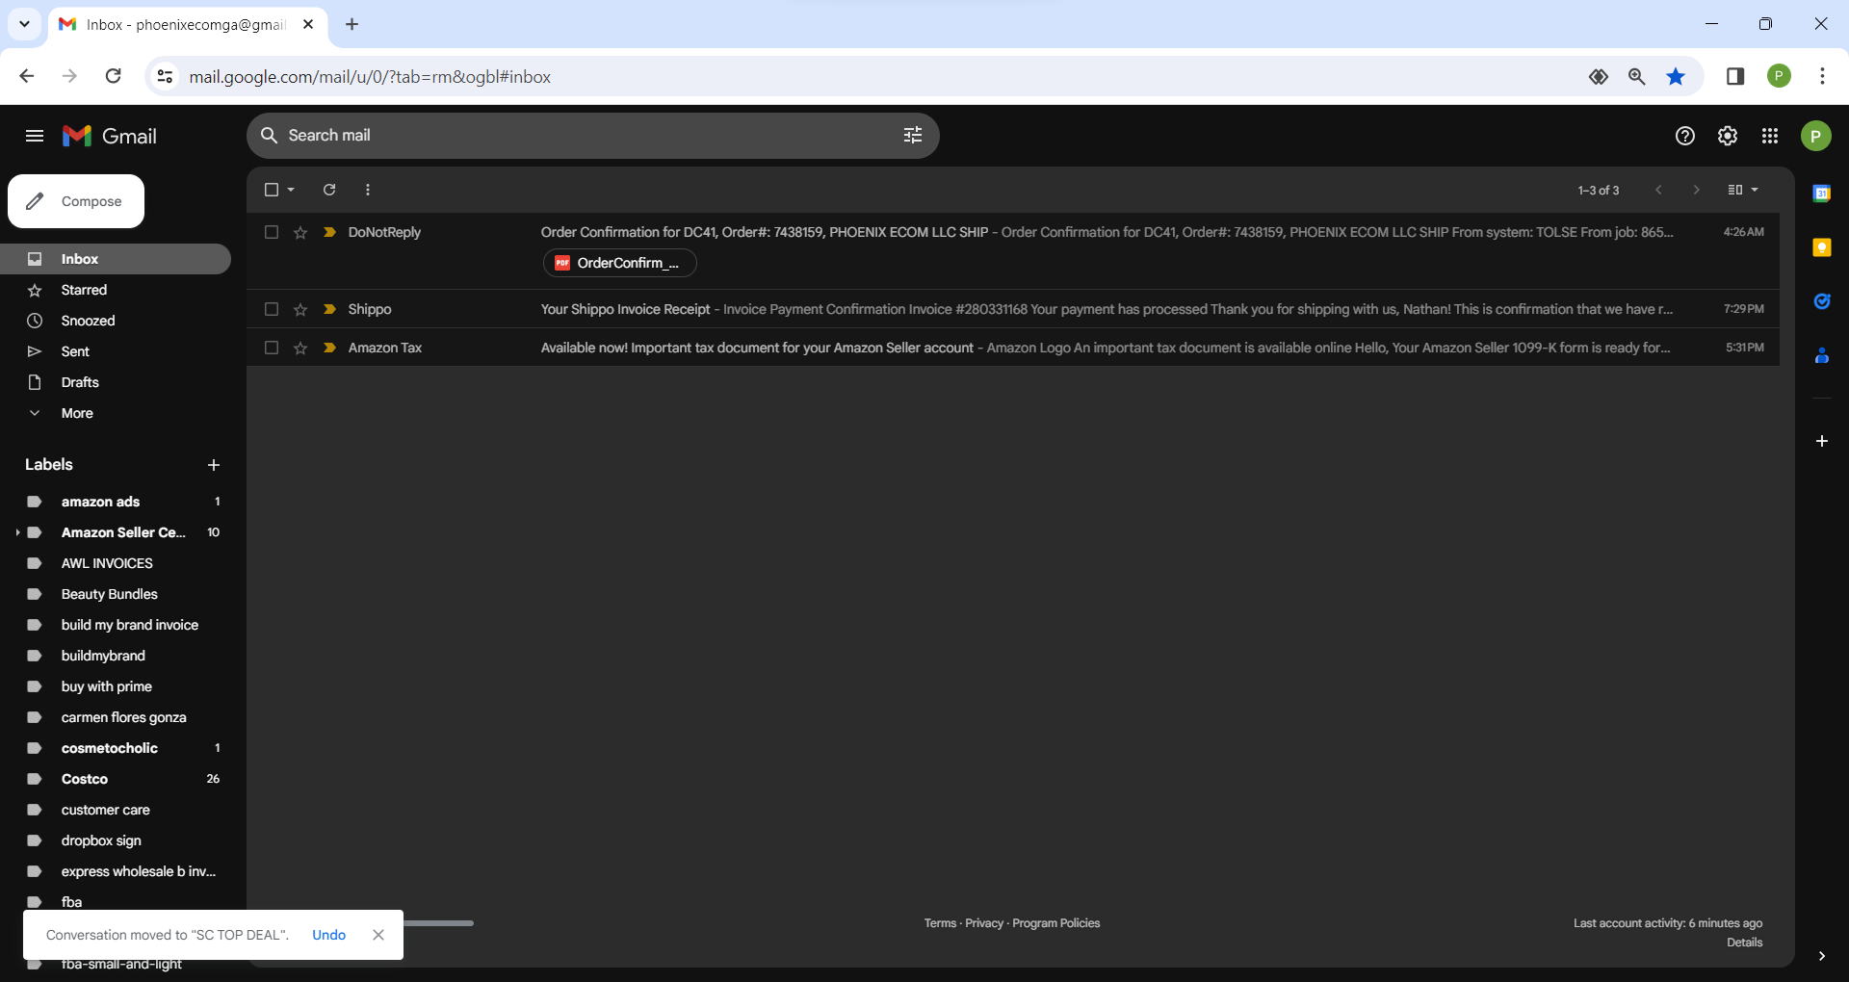Open the Privacy link in footer
Viewport: 1849px width, 982px height.
(x=984, y=923)
